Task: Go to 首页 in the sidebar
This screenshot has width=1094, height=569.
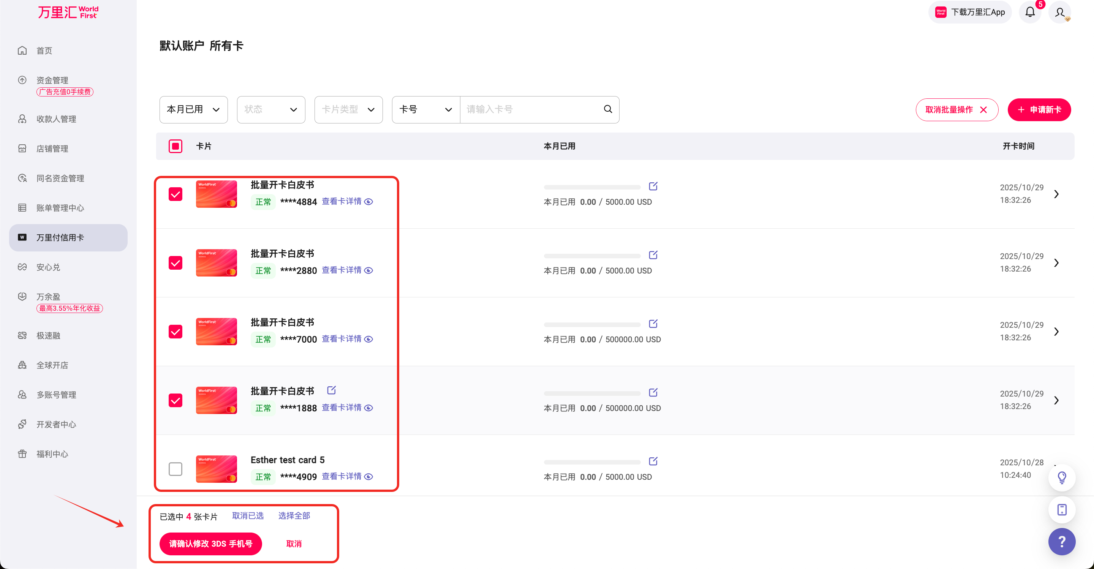Action: 44,50
